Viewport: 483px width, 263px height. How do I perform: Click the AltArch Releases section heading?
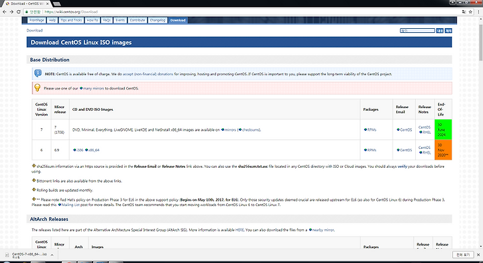[49, 219]
